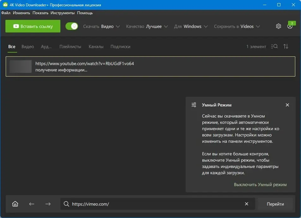Switch to the Подписки tab
This screenshot has height=218, width=301.
point(120,47)
